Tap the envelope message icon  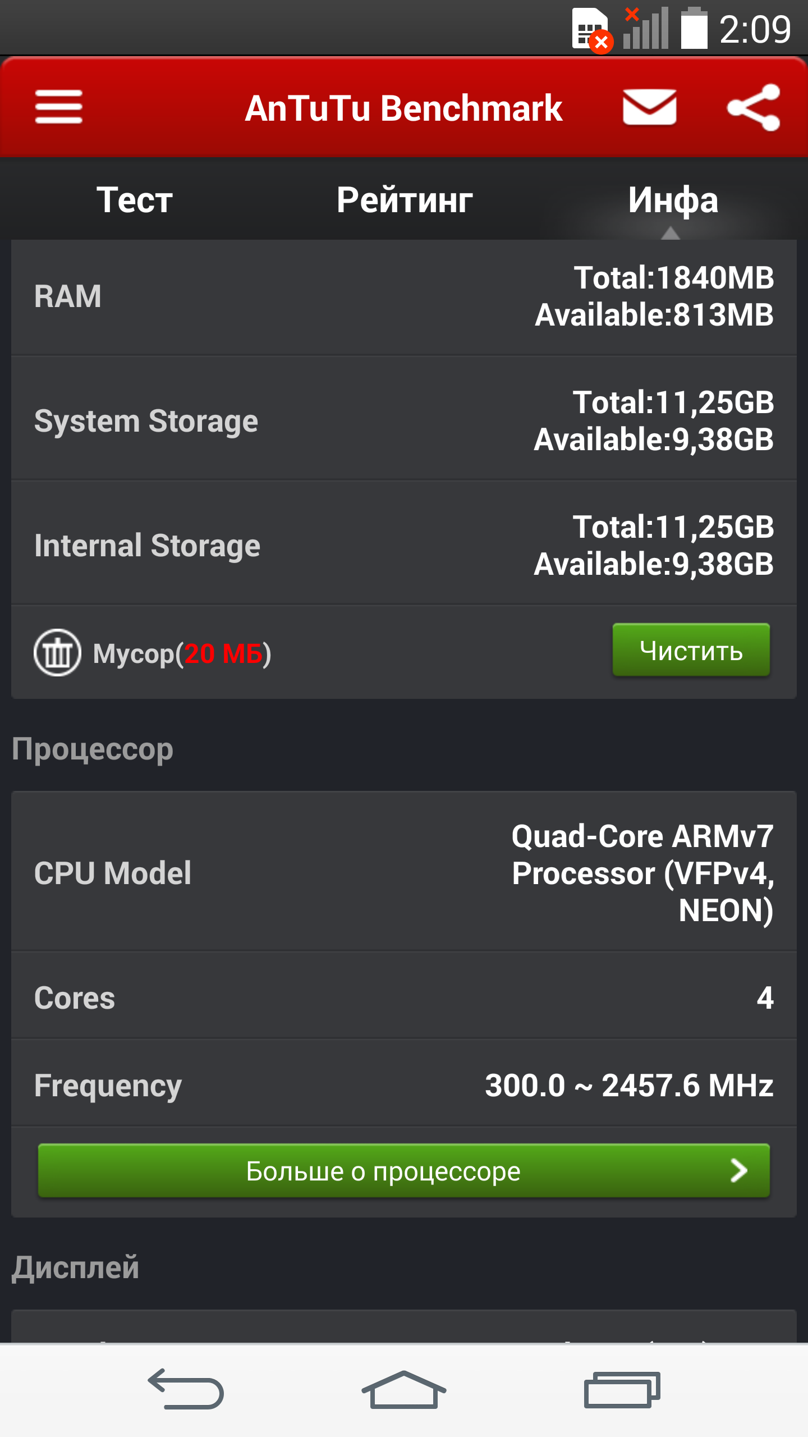point(649,107)
